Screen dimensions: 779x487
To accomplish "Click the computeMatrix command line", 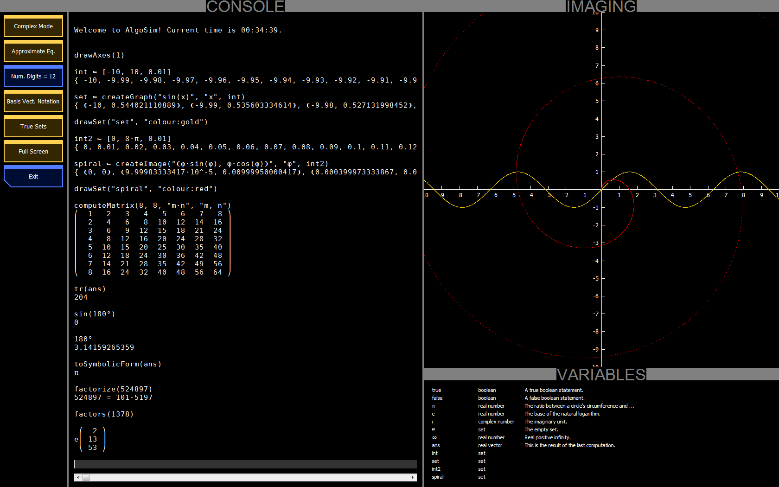I will 153,205.
